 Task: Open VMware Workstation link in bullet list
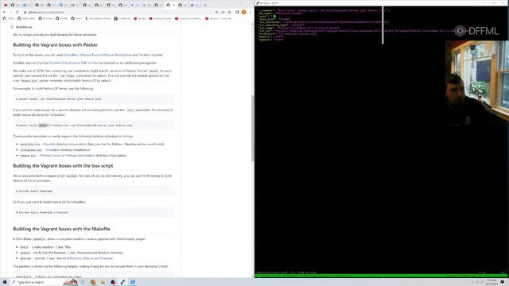pos(80,156)
